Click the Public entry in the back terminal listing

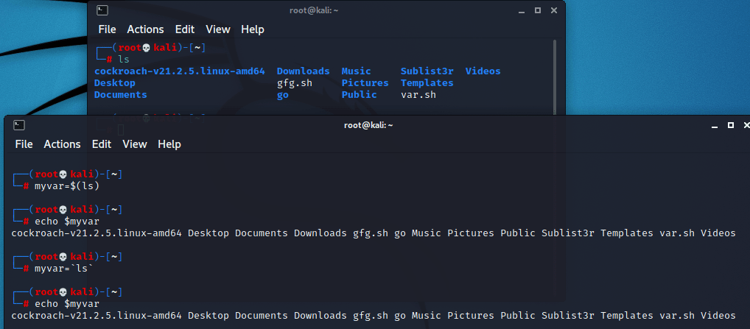pyautogui.click(x=360, y=94)
